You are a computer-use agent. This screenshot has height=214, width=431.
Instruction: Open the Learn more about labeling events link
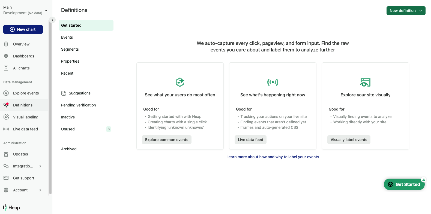(273, 157)
